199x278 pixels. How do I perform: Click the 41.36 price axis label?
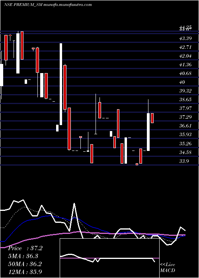[185, 65]
